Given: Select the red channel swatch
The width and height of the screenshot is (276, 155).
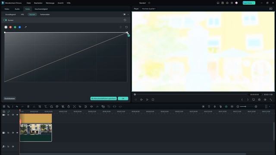Looking at the screenshot, I should (x=10, y=27).
